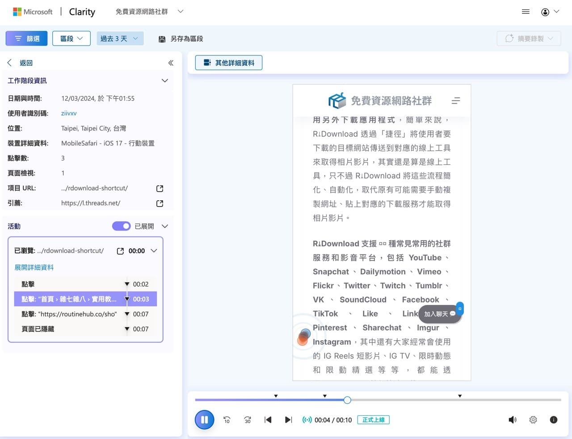This screenshot has width=572, height=439.
Task: Skip forward 30 seconds
Action: 248,420
